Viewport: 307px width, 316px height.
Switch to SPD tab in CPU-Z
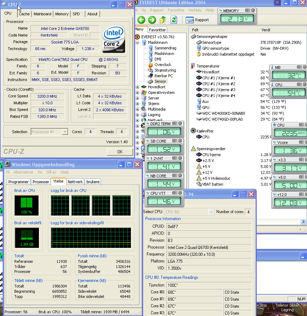point(76,14)
